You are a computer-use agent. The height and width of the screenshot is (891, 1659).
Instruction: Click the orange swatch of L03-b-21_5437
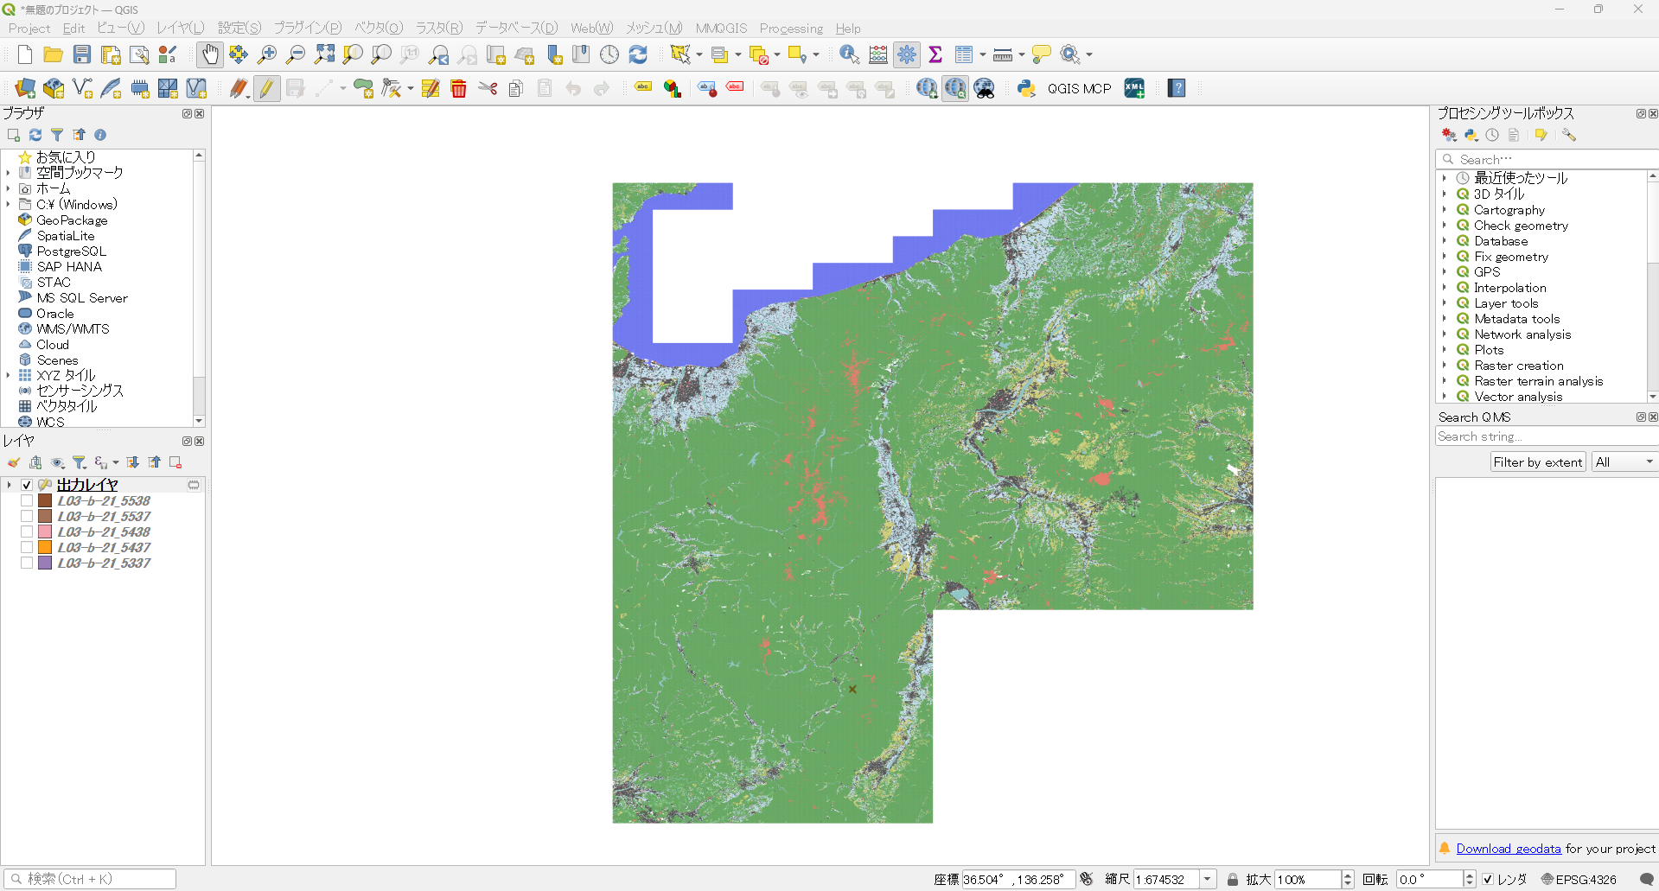45,548
